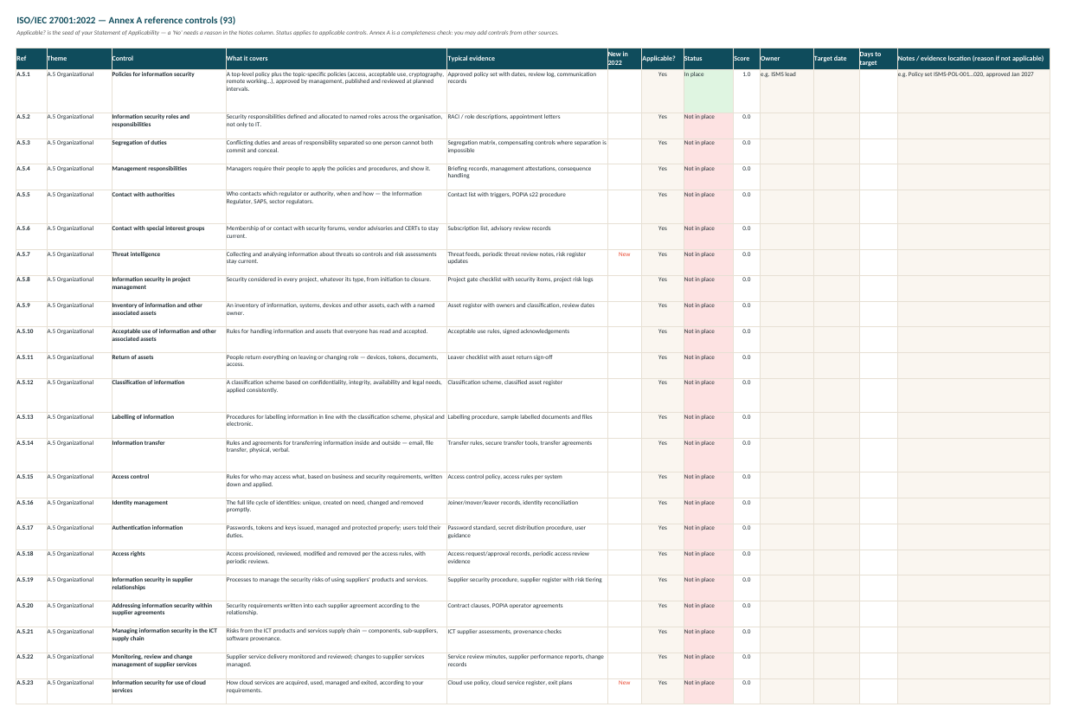
Task: Select the score '1.0' for A.5.1
Action: point(746,90)
